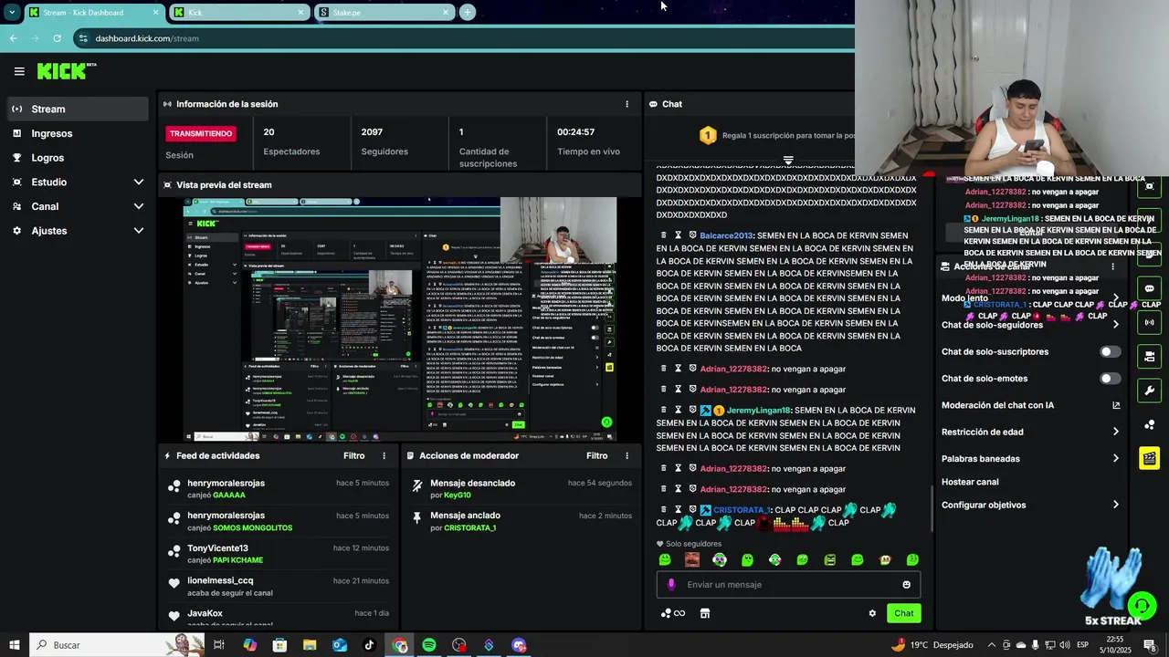Click the address bar URL
Screen dimensions: 1169x657
point(147,38)
